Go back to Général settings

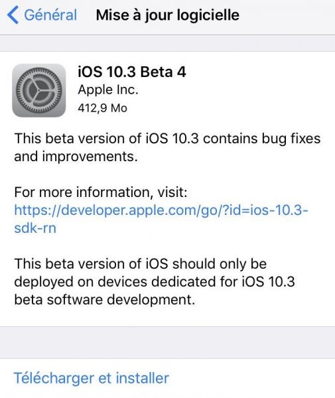pos(42,15)
